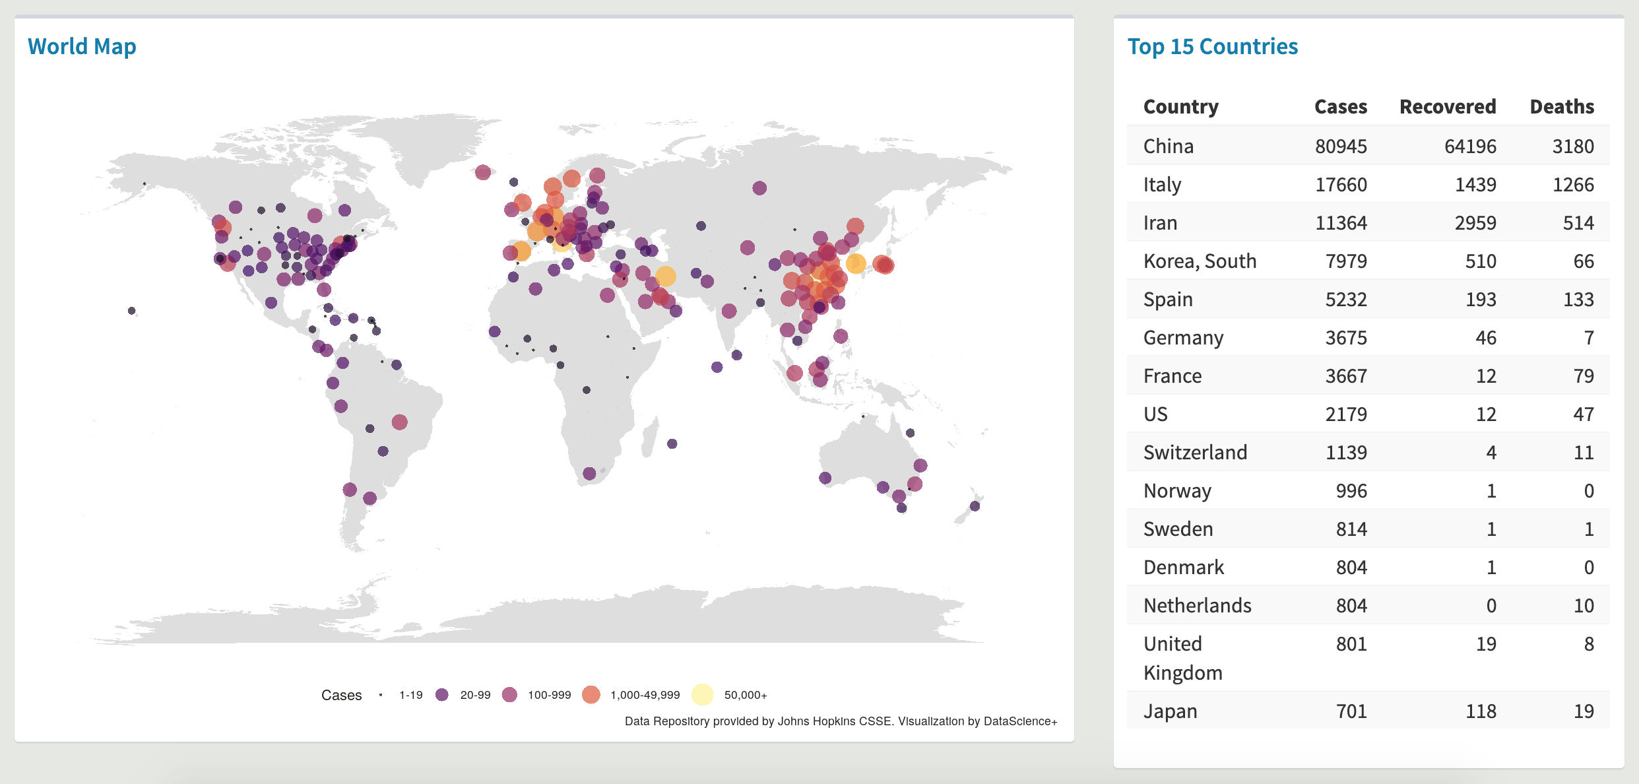Click the Madagascar-area island marker

[672, 443]
